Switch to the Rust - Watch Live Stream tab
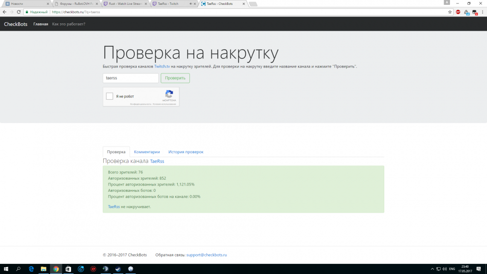The image size is (487, 274). [x=124, y=3]
